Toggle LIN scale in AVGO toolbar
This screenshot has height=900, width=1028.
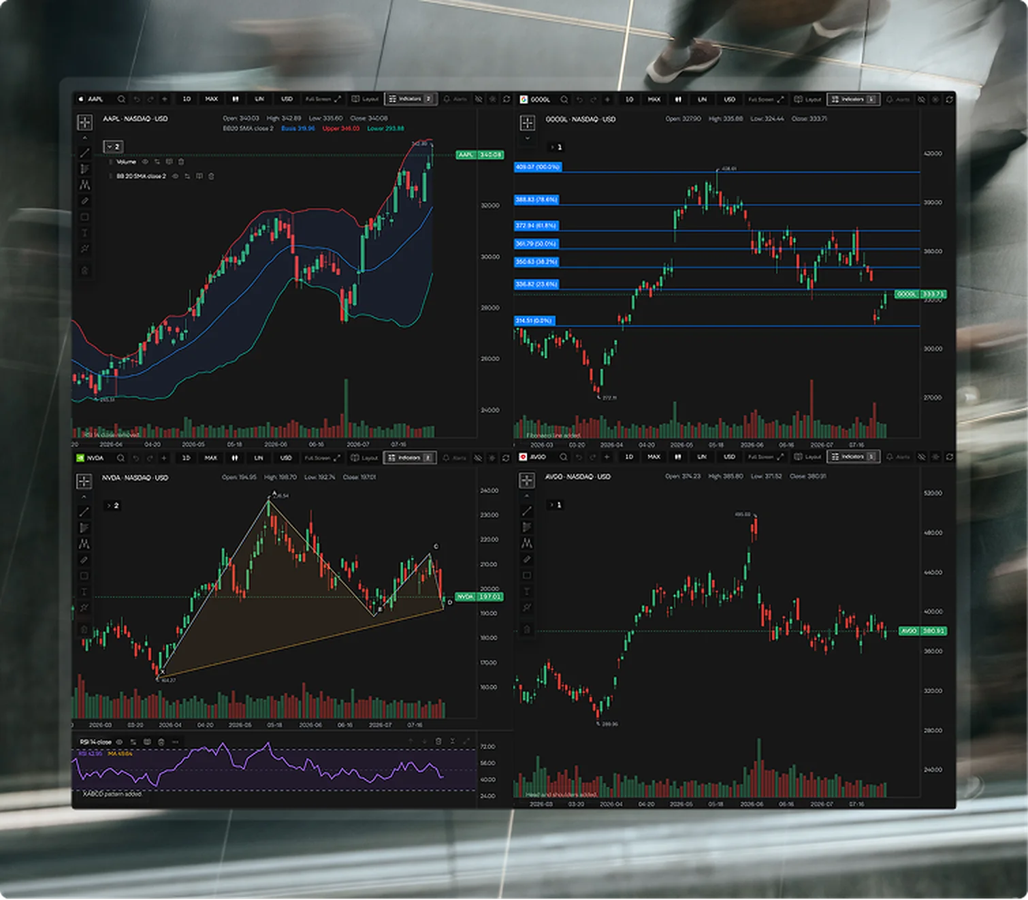702,457
